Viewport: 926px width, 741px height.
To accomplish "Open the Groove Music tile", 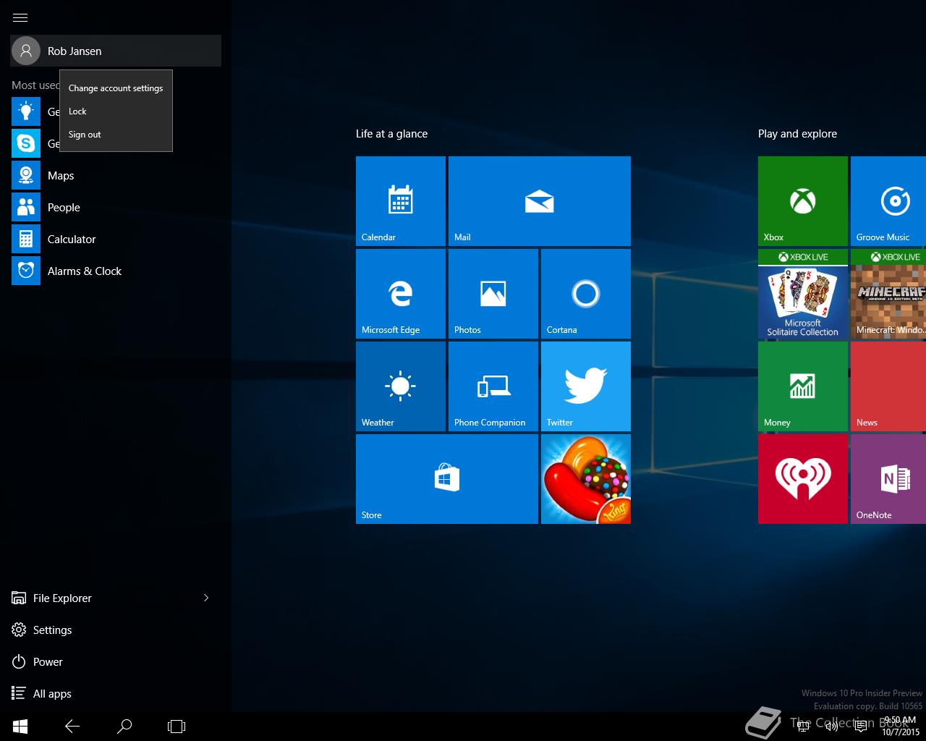I will pyautogui.click(x=888, y=201).
